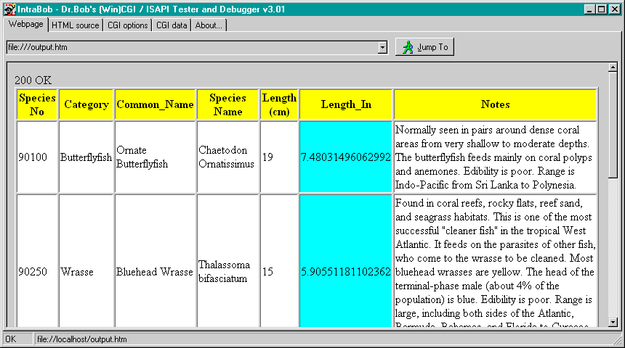The height and width of the screenshot is (348, 625).
Task: Switch to the HTML source tab
Action: coord(75,25)
